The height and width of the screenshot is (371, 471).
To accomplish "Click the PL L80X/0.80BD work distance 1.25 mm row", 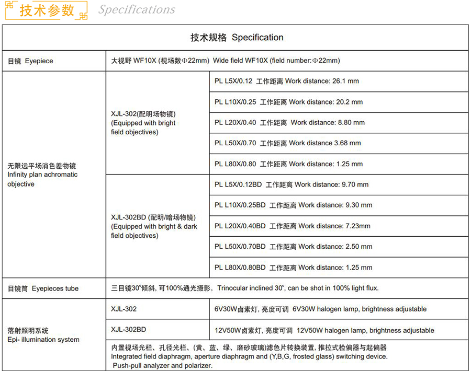I will pyautogui.click(x=293, y=268).
